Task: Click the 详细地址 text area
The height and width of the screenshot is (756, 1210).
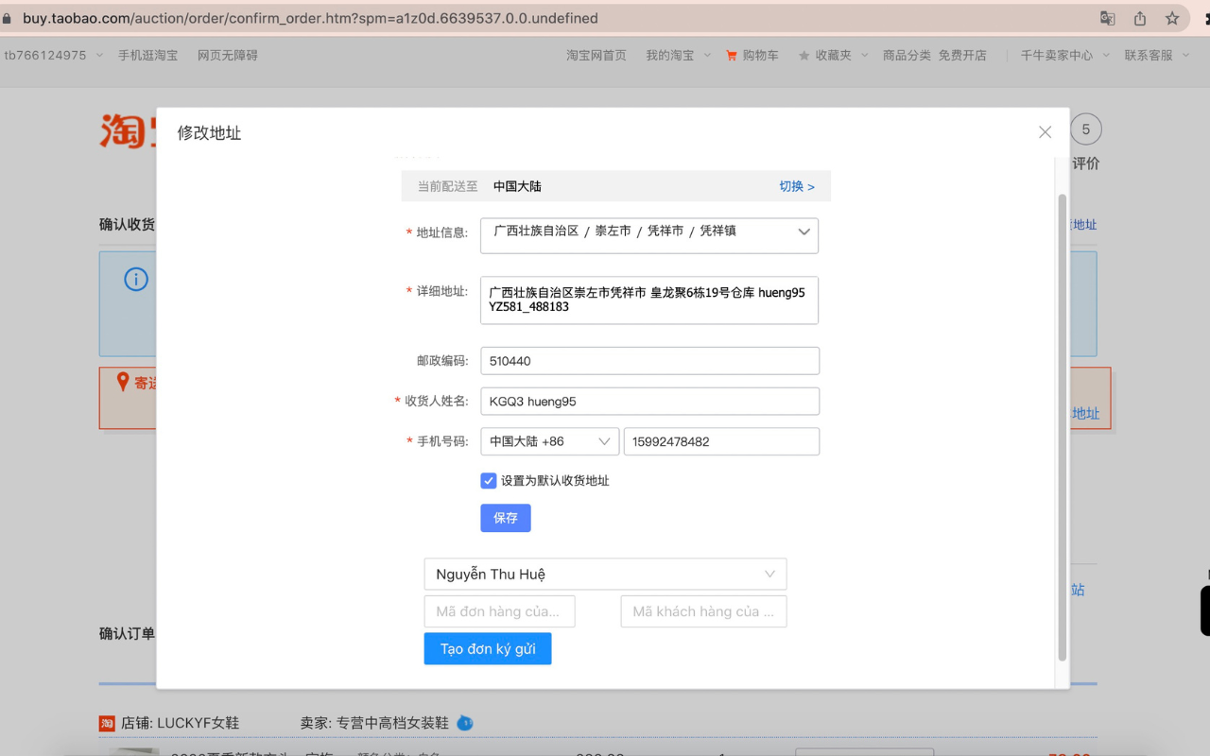Action: (x=649, y=301)
